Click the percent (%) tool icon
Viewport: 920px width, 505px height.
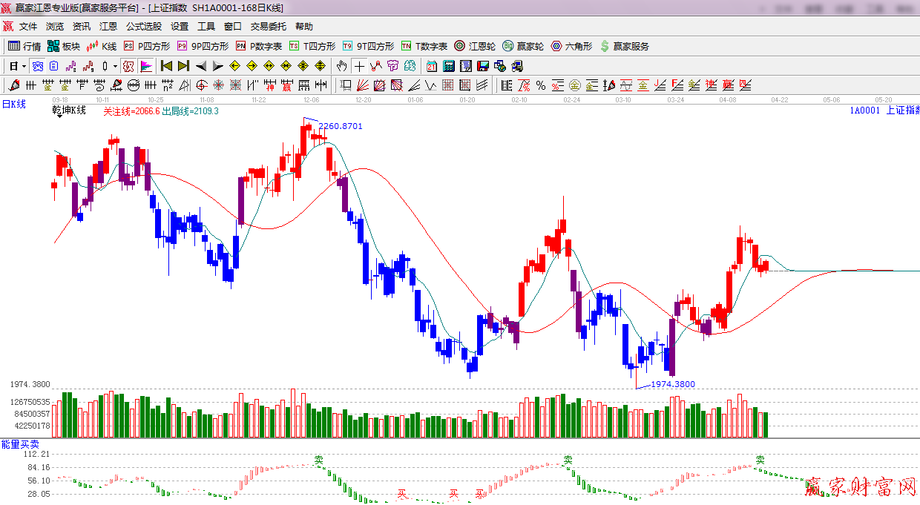click(x=541, y=85)
